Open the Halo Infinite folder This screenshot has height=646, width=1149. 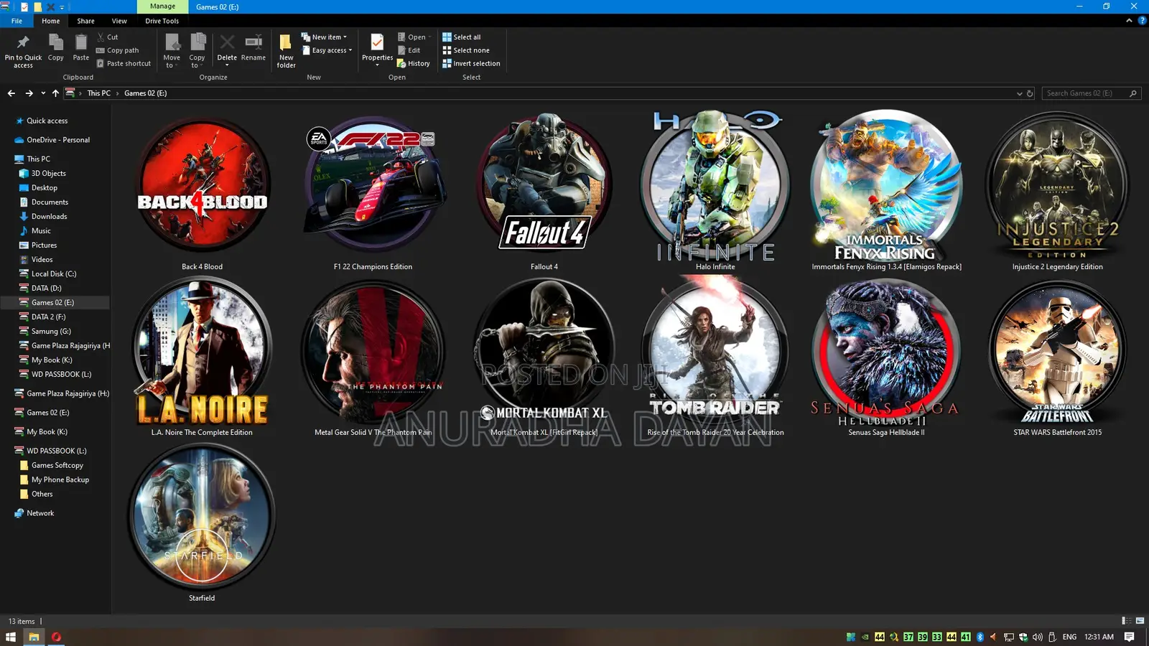714,185
